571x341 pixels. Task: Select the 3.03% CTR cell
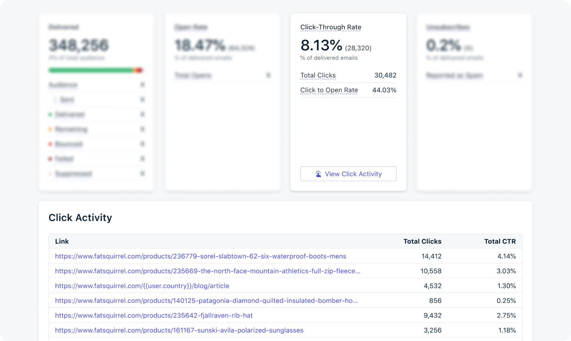(x=506, y=271)
